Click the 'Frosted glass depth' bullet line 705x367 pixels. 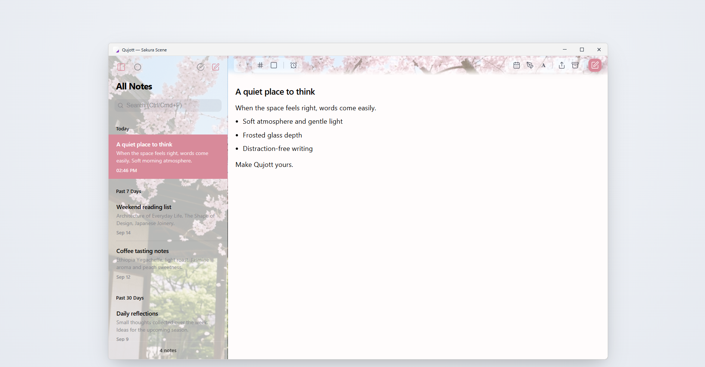(272, 135)
